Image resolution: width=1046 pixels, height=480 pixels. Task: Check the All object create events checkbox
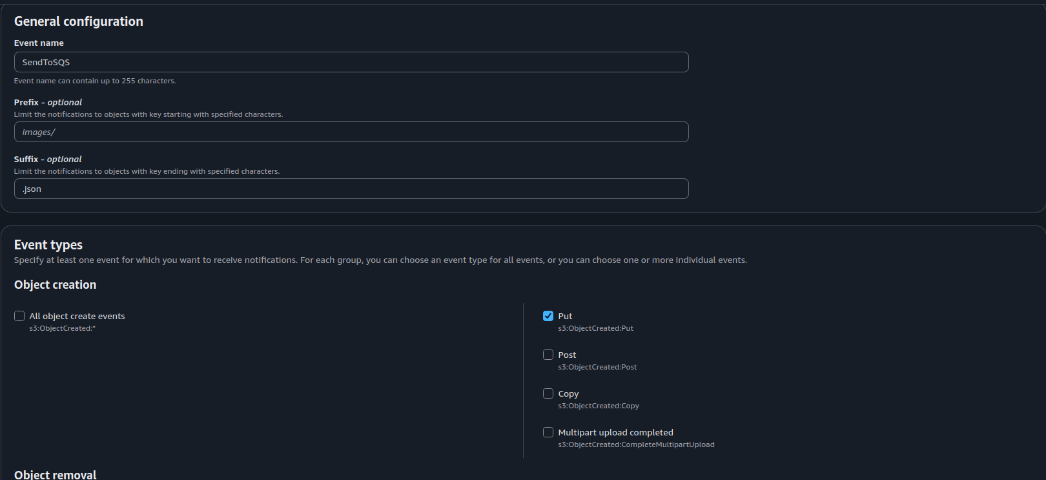click(x=19, y=316)
